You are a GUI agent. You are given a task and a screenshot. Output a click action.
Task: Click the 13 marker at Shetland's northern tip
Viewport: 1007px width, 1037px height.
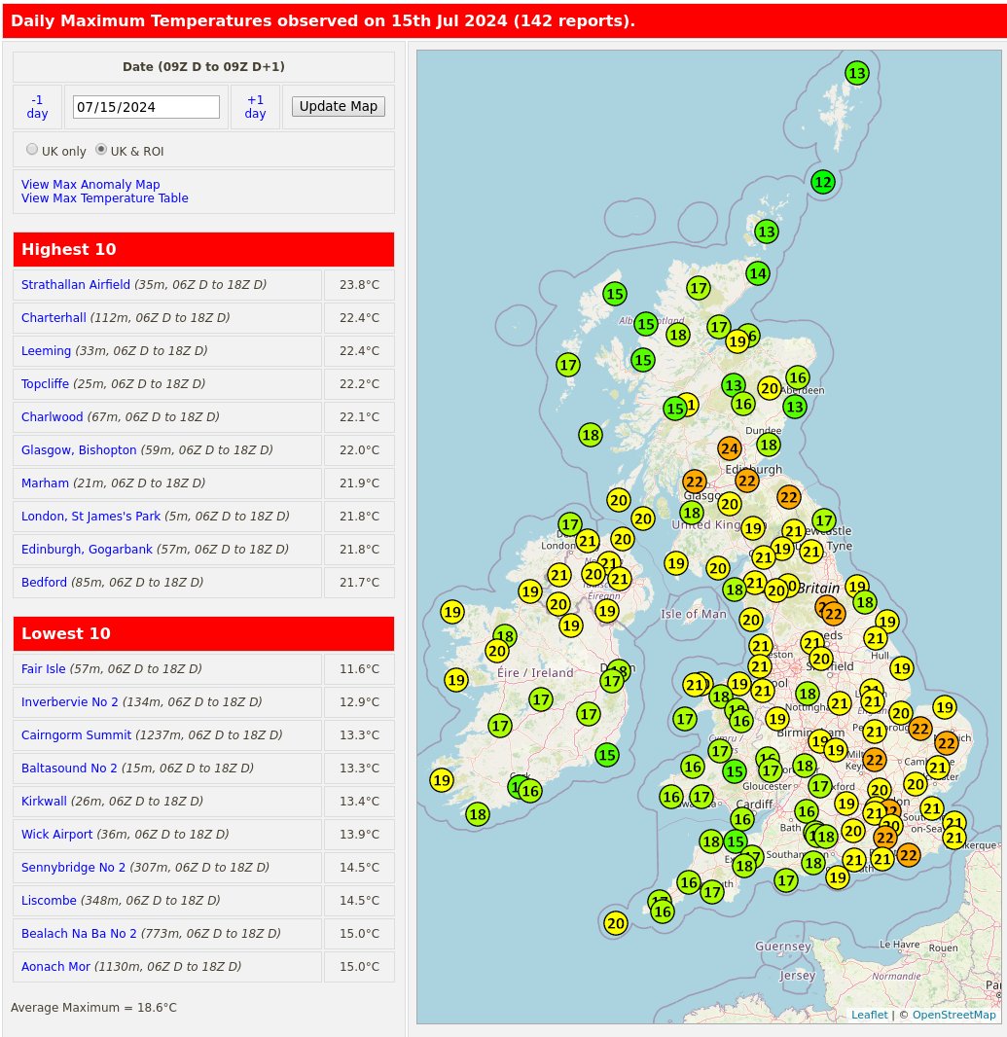coord(857,73)
